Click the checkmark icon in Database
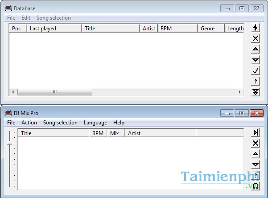The width and height of the screenshot is (268, 198). tap(256, 70)
